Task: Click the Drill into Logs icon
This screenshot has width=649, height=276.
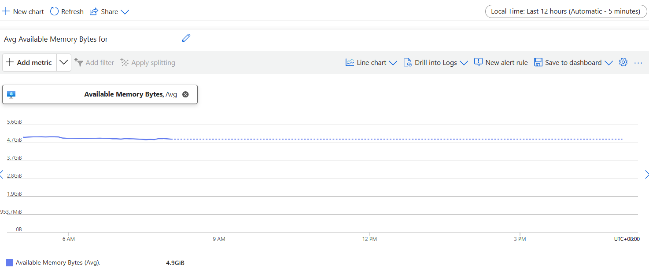Action: [408, 62]
